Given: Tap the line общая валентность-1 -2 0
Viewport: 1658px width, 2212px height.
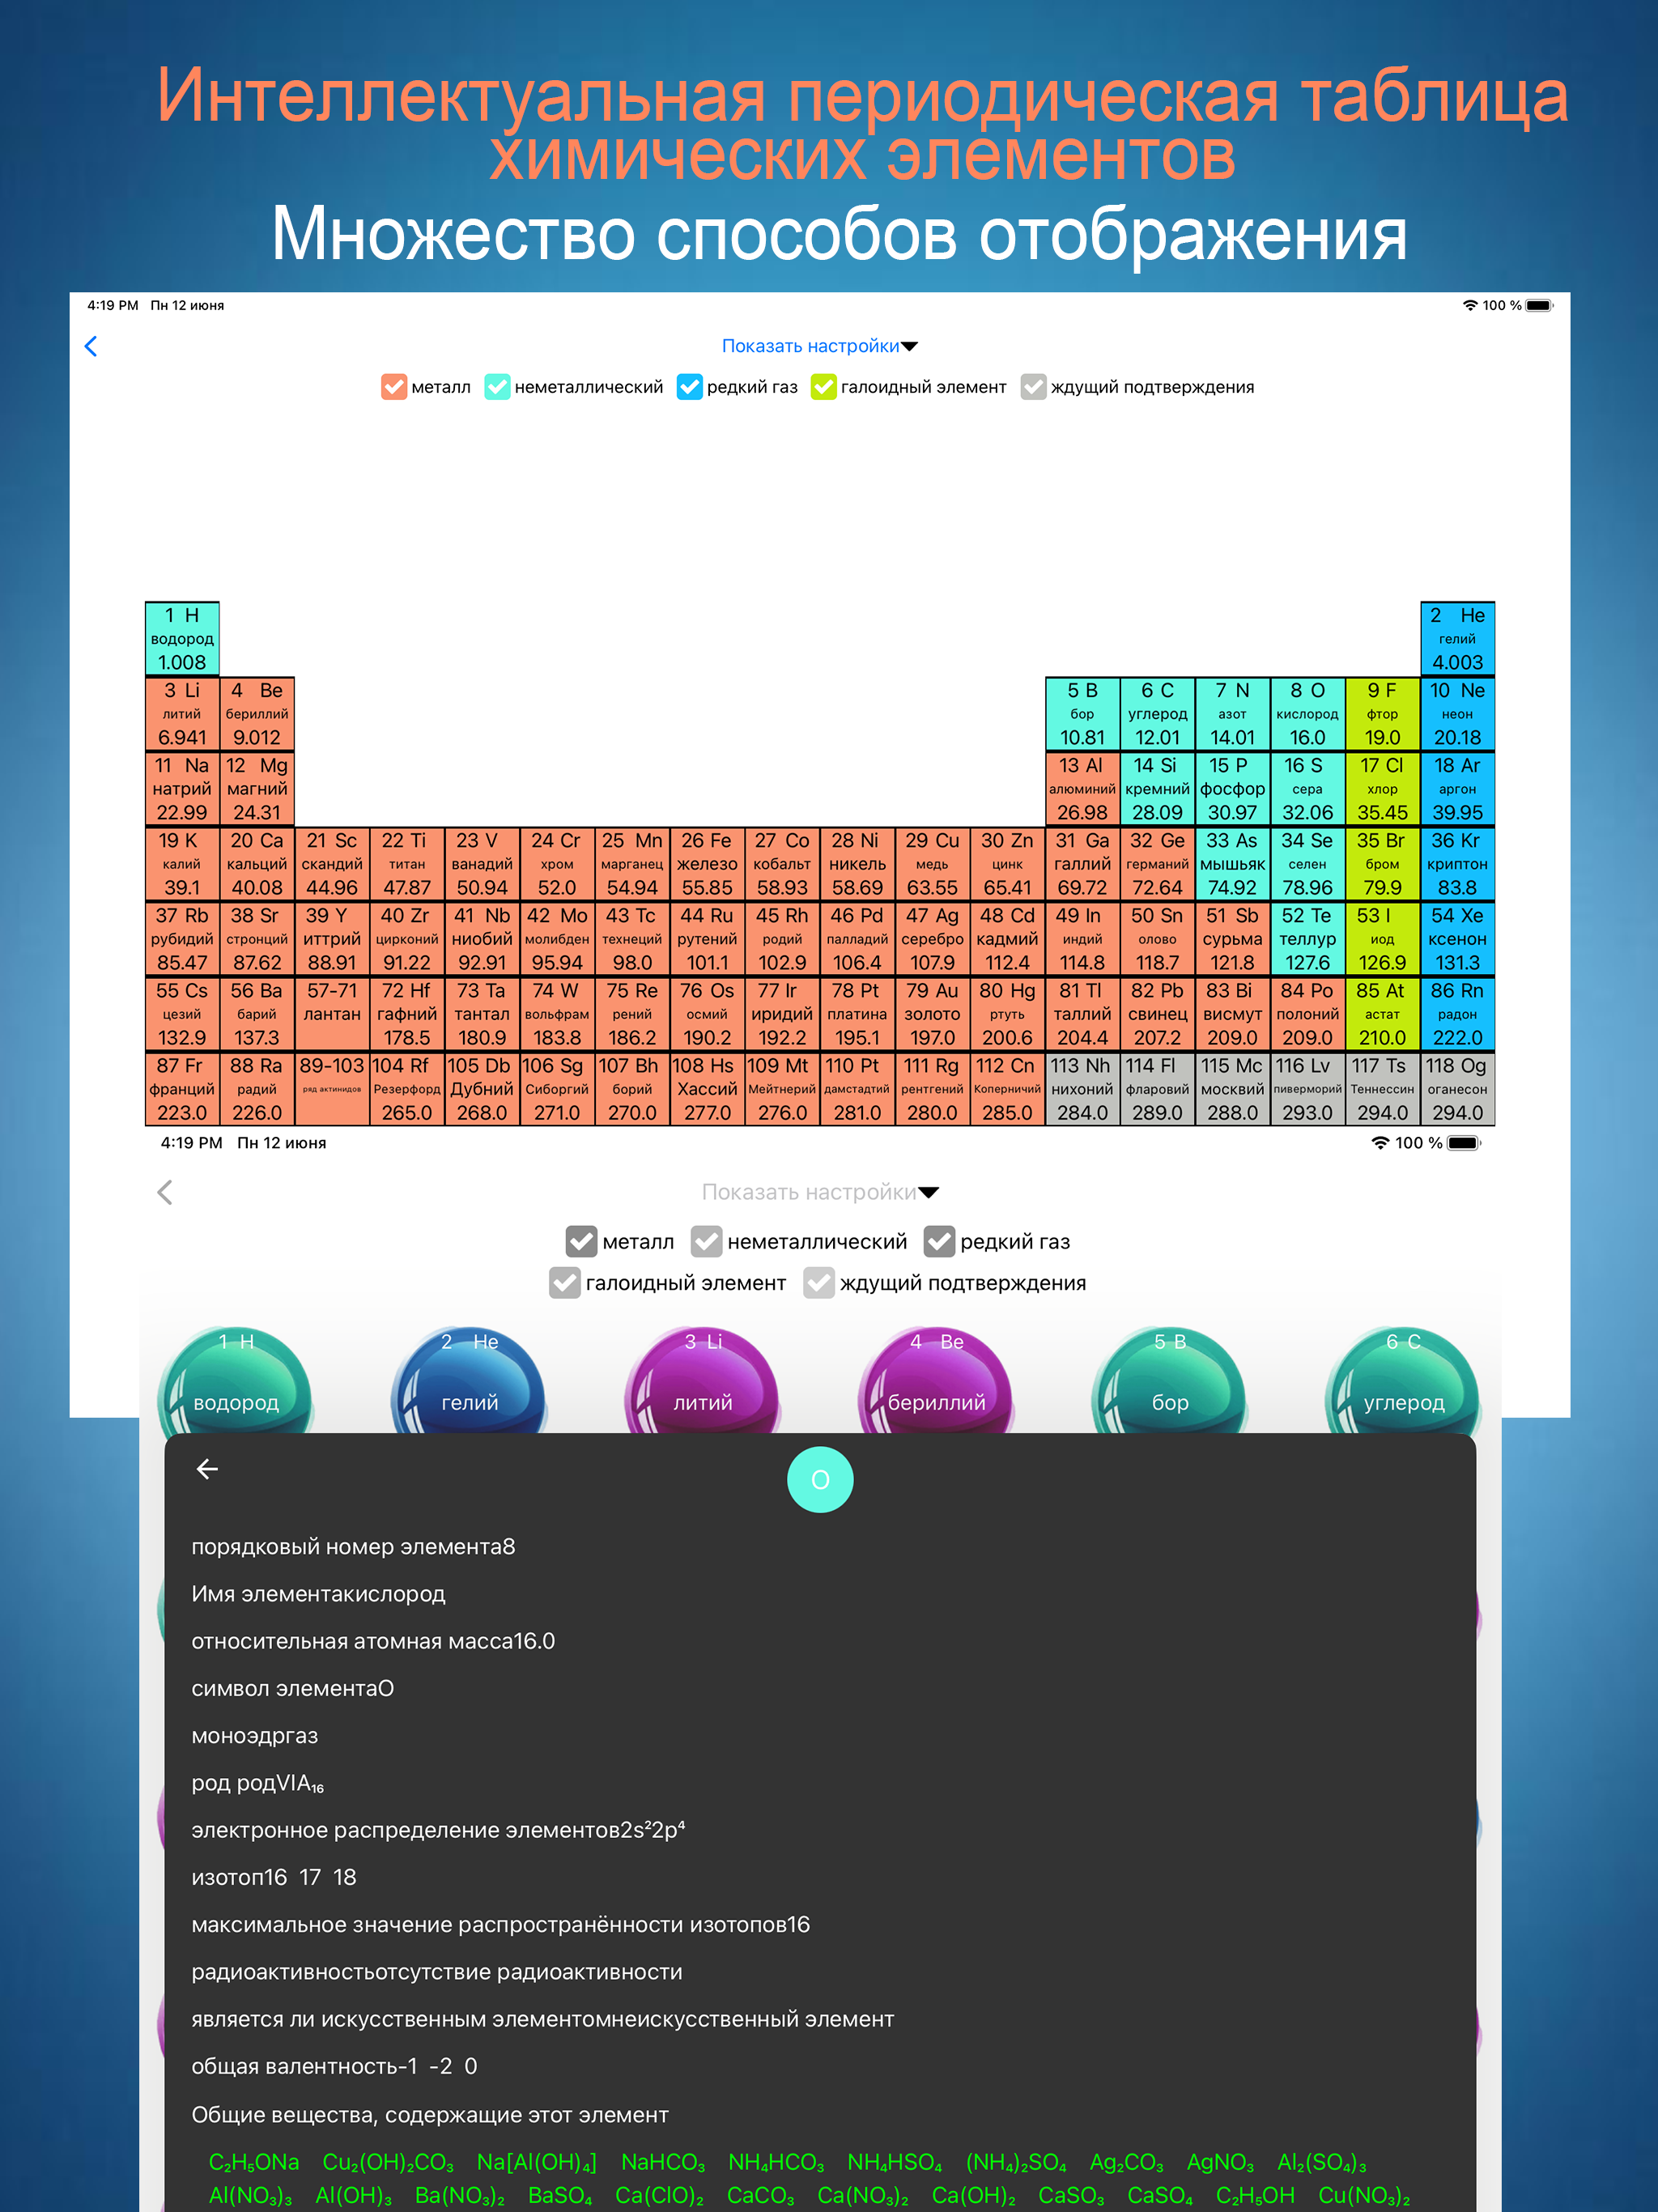Looking at the screenshot, I should (334, 2066).
